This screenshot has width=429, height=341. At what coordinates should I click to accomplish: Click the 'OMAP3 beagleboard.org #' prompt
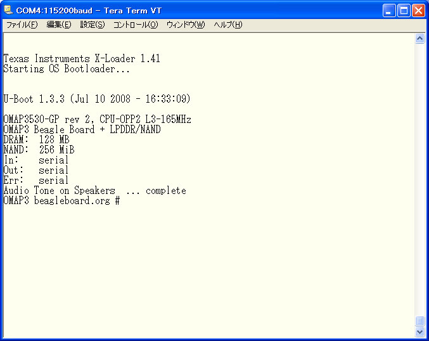pos(61,200)
